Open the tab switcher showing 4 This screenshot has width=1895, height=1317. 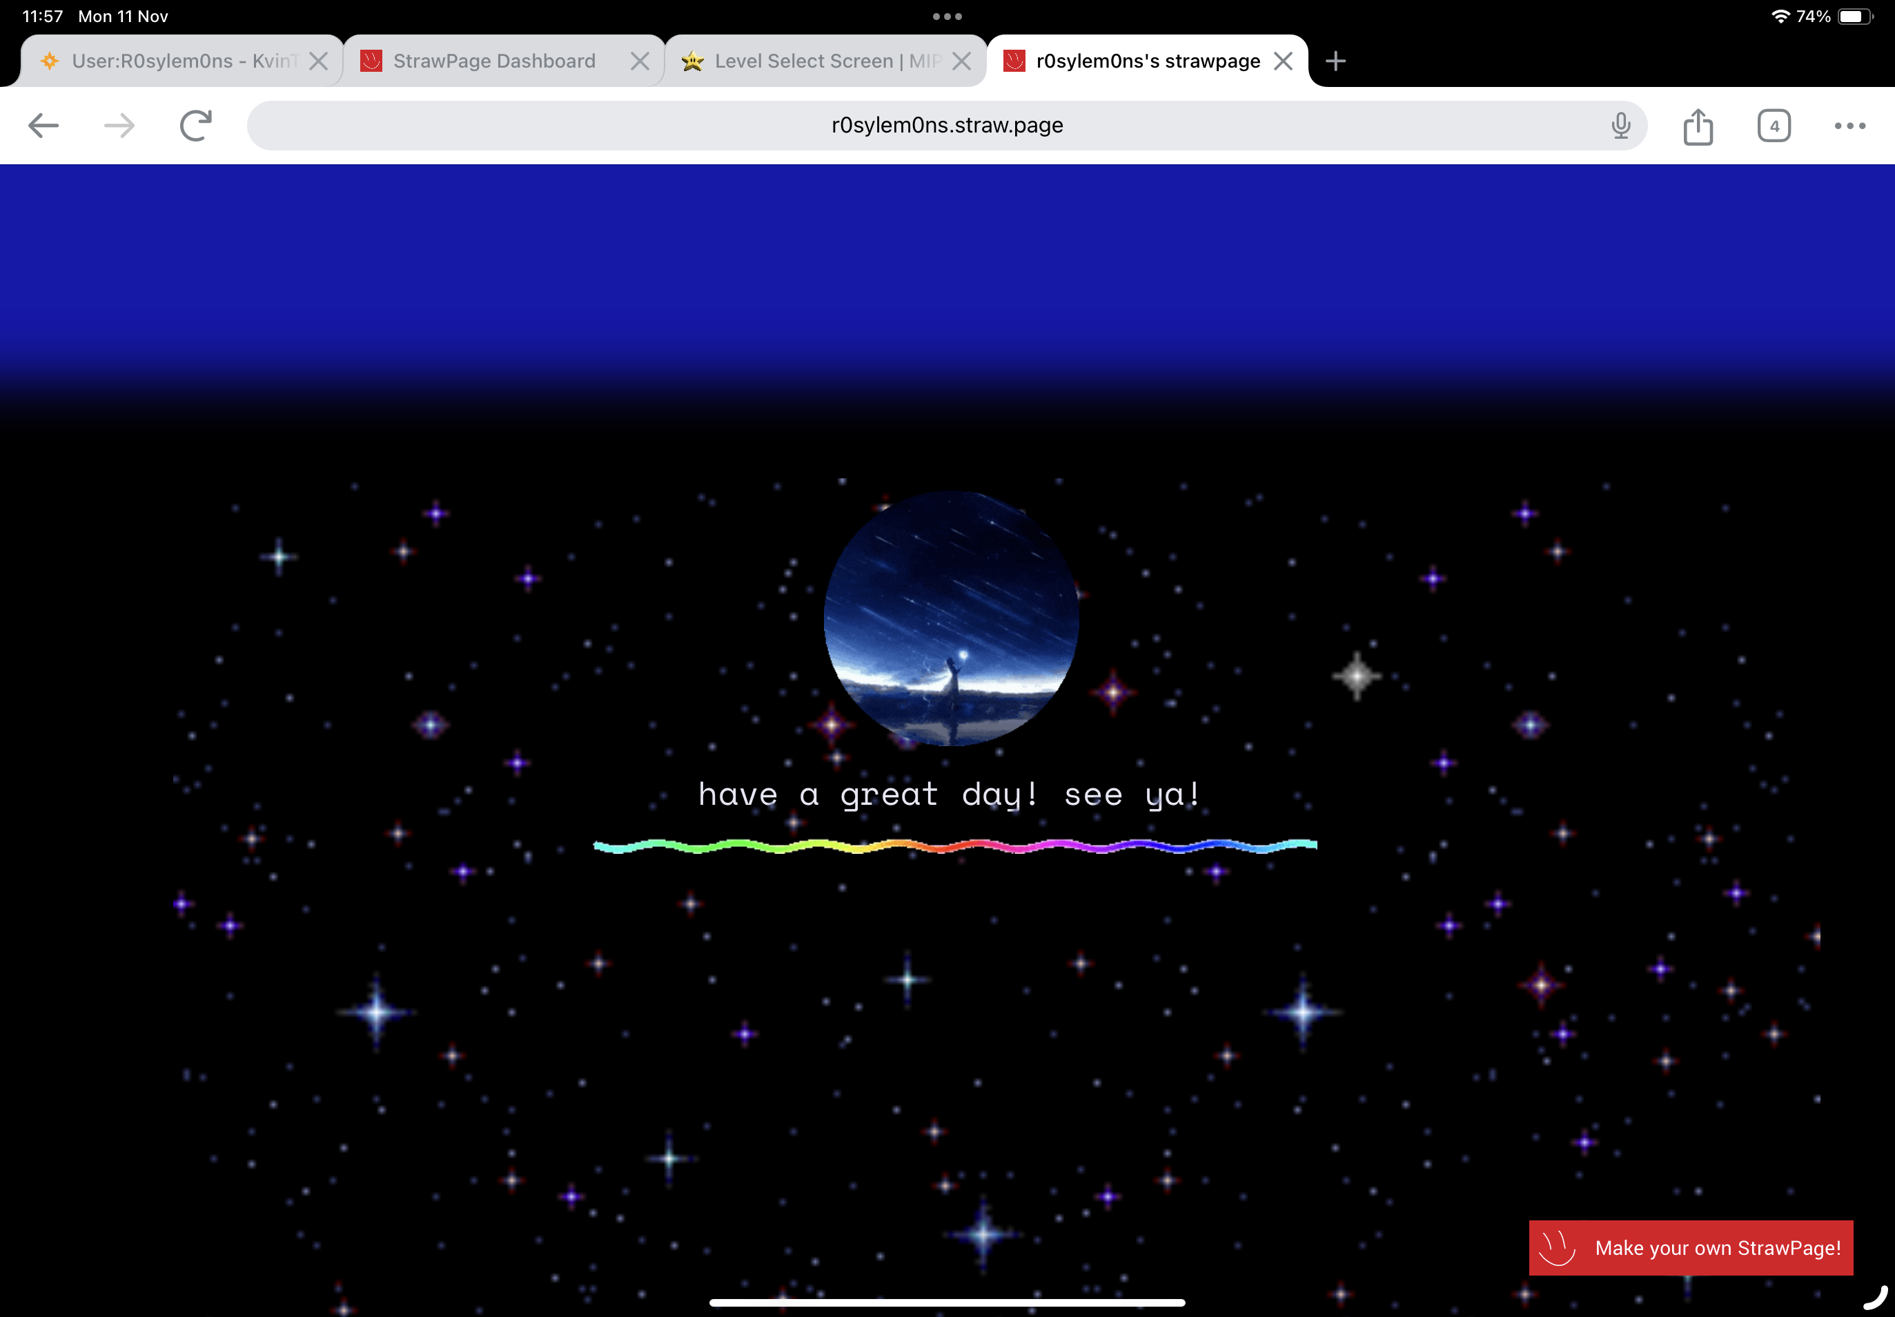pos(1774,126)
